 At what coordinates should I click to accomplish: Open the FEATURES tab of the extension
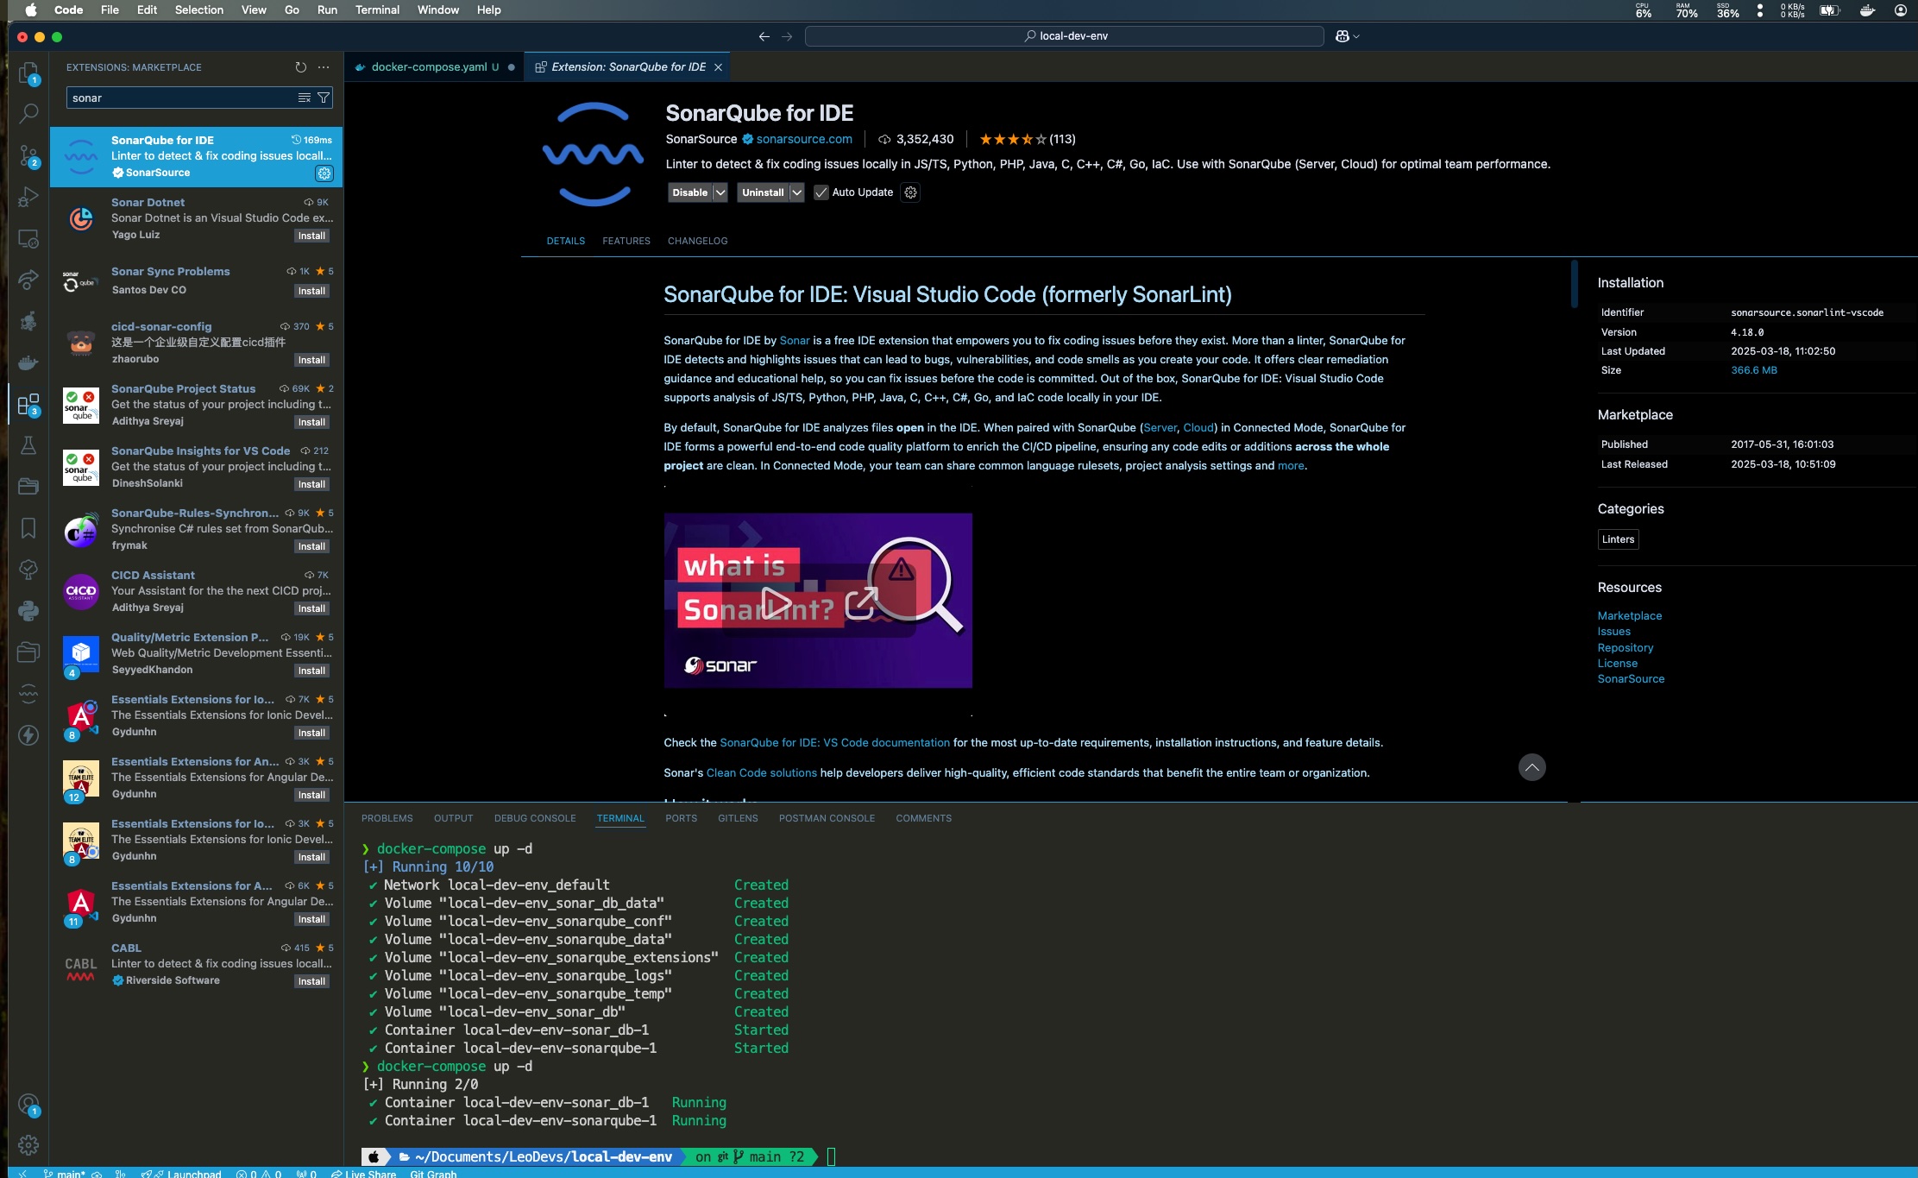coord(626,241)
